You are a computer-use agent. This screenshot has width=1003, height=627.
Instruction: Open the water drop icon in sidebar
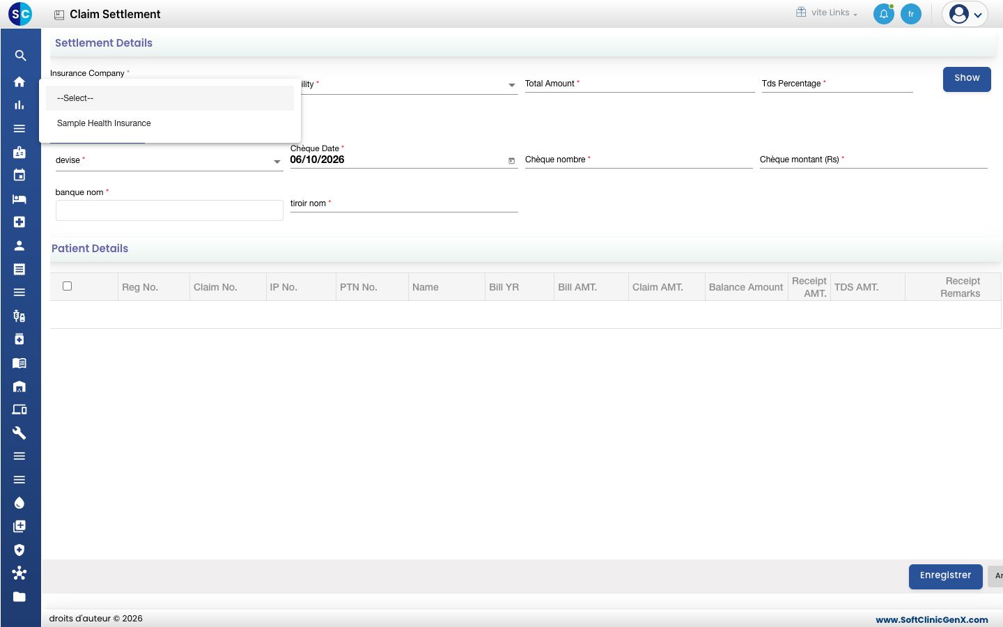[20, 503]
